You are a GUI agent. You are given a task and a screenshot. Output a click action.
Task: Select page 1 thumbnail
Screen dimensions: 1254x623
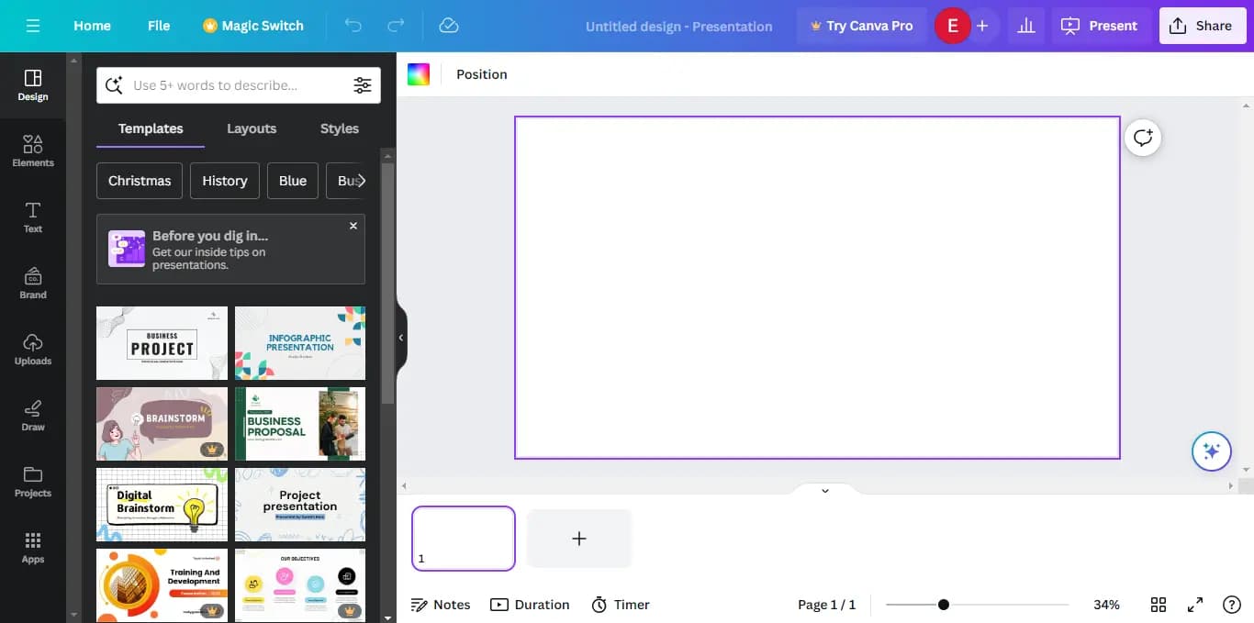click(464, 539)
